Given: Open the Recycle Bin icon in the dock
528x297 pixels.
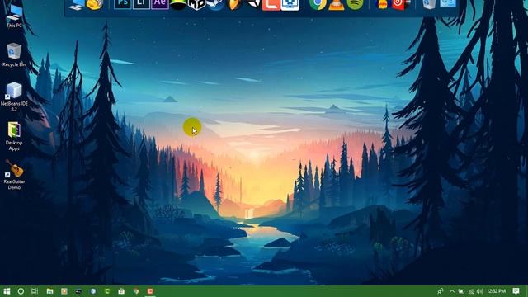Looking at the screenshot, I should [429, 4].
